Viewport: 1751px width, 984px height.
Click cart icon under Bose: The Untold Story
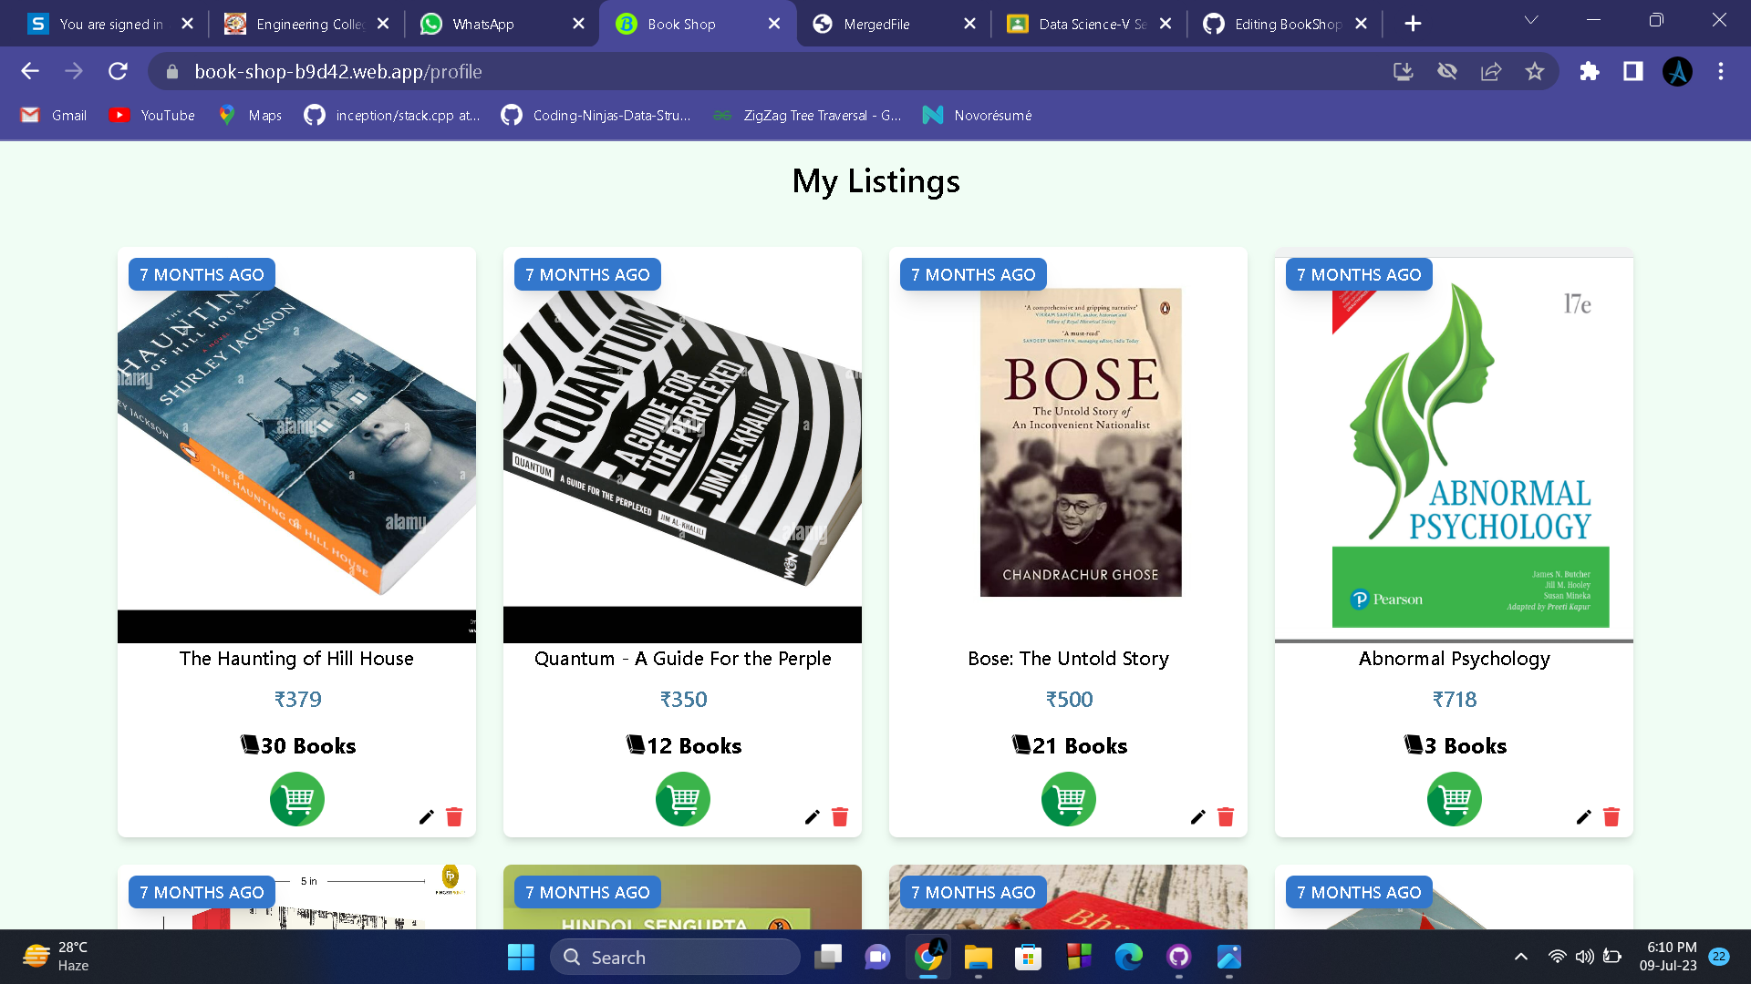click(x=1068, y=799)
